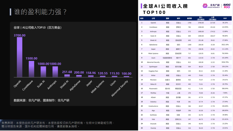The image size is (233, 131).
Task: Click the 251.68 label above Shield AI bar
Action: [67, 72]
